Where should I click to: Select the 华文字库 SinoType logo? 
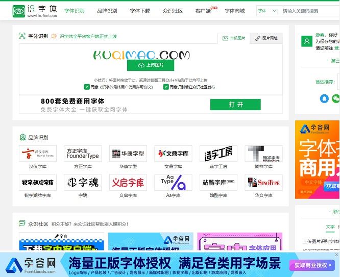pos(263,182)
